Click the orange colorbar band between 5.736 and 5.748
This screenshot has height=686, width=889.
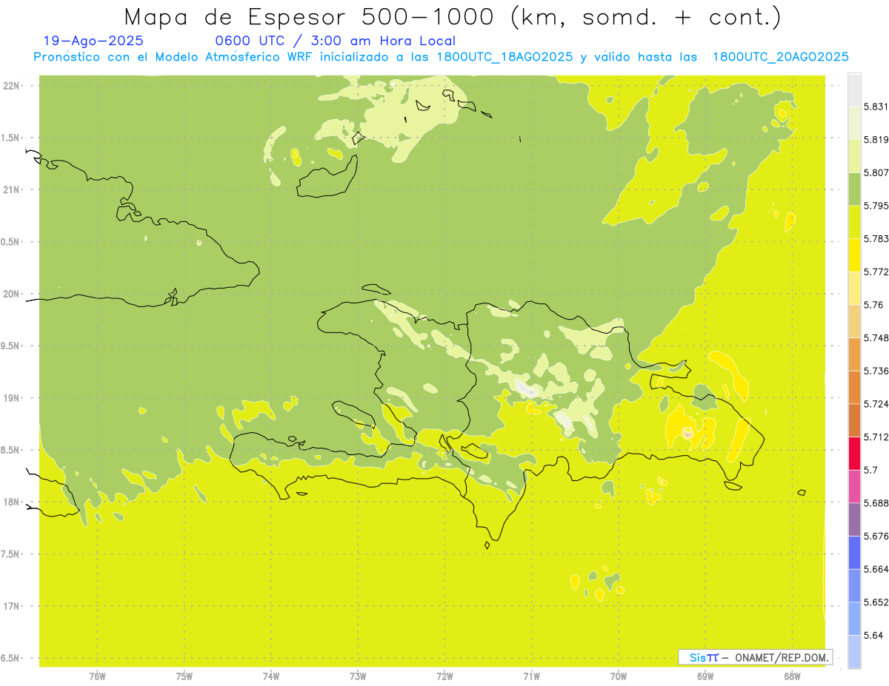854,354
